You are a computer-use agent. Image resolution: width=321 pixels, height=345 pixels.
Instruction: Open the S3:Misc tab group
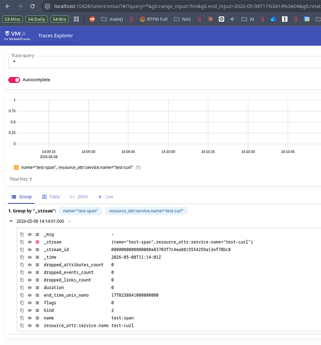coord(12,19)
